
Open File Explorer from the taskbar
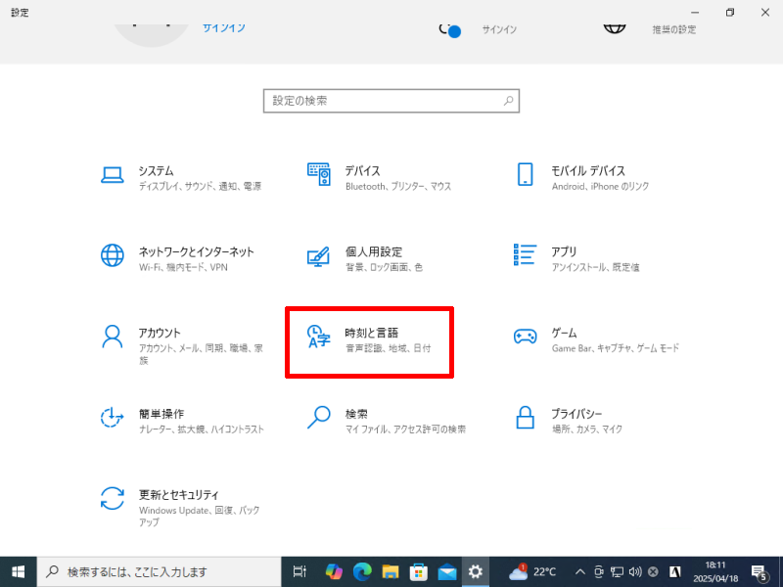click(x=391, y=571)
